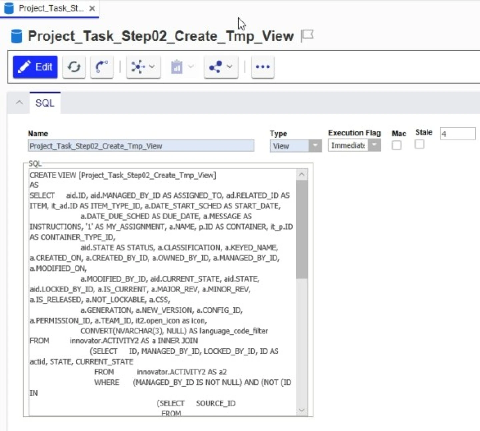480x431 pixels.
Task: Check the Stale checkbox
Action: point(419,144)
